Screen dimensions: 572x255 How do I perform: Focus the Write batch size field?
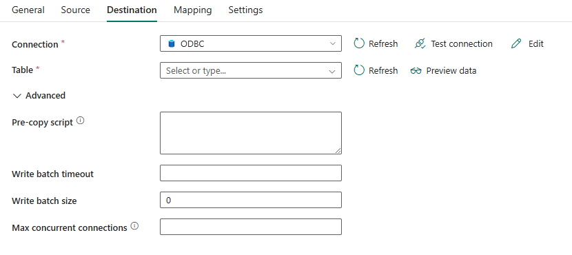pos(251,200)
